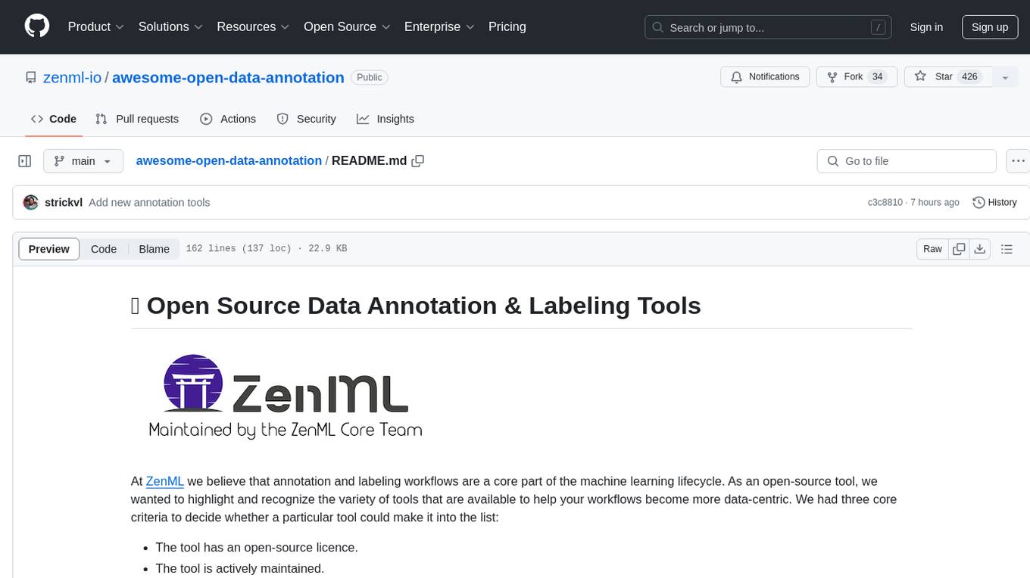Select the Security tab
The width and height of the screenshot is (1030, 578).
[307, 119]
